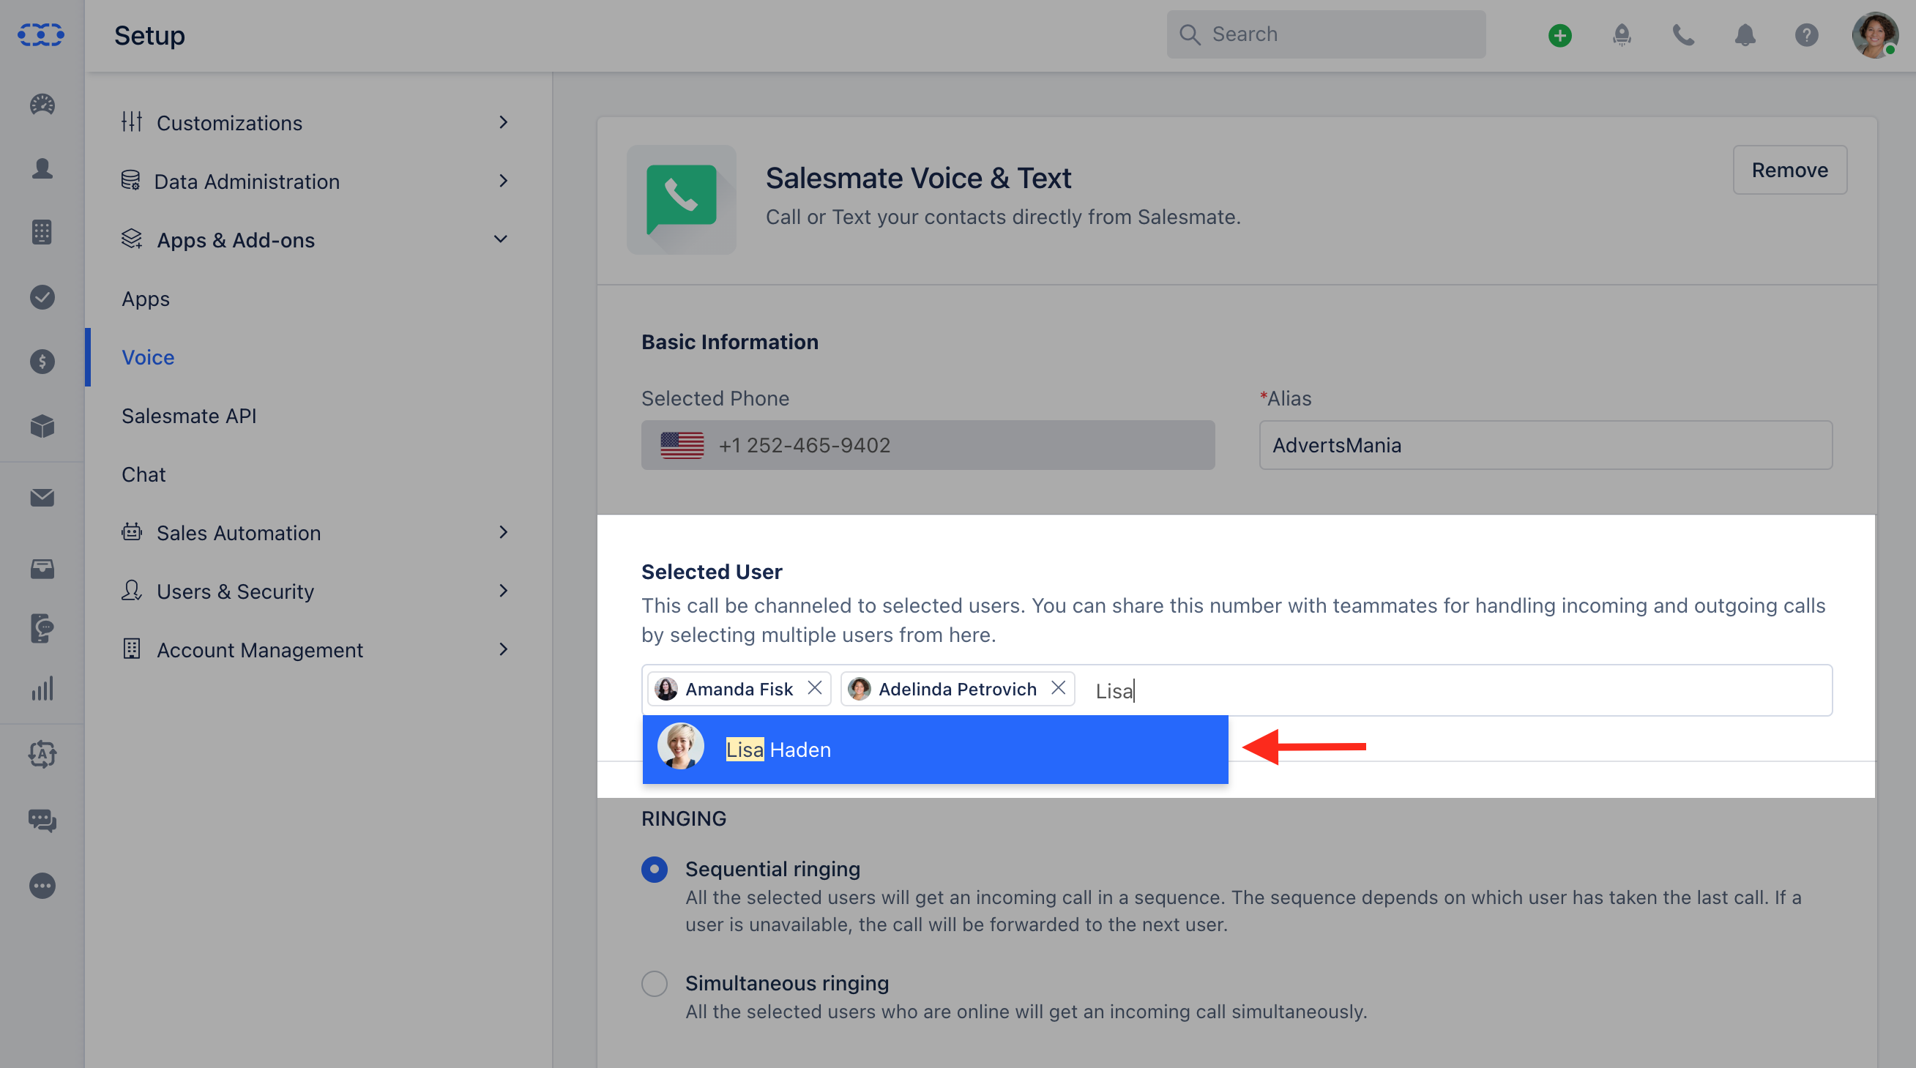This screenshot has width=1916, height=1068.
Task: Open the Automation gear icon in sidebar
Action: [x=42, y=754]
